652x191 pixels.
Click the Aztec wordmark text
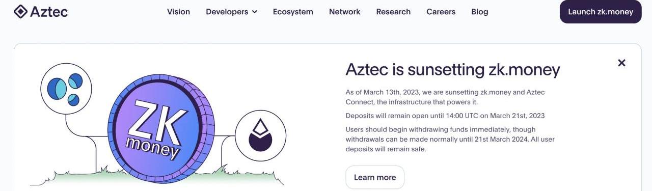pyautogui.click(x=48, y=12)
